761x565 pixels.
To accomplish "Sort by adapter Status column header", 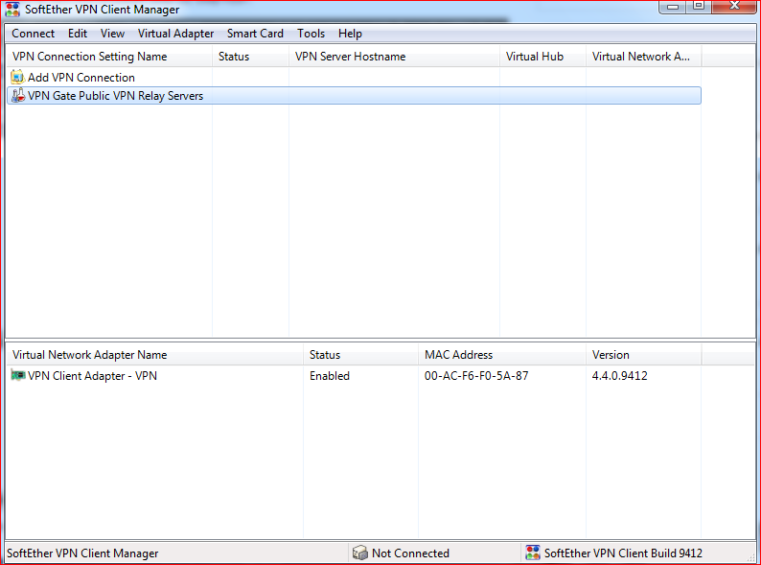I will coord(360,355).
